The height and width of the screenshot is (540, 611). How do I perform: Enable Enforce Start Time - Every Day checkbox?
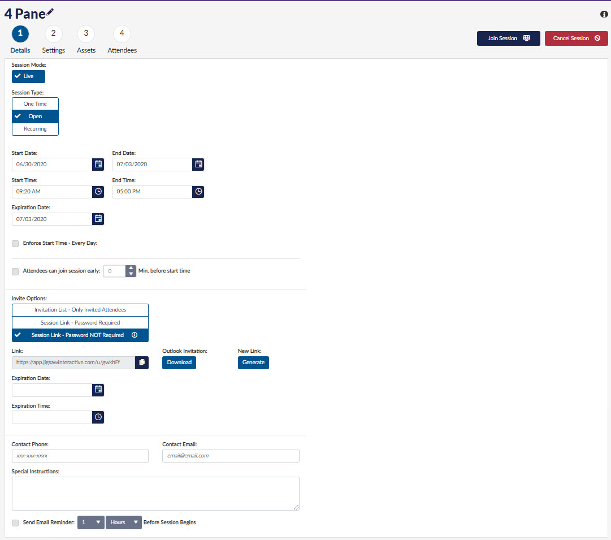(x=15, y=244)
